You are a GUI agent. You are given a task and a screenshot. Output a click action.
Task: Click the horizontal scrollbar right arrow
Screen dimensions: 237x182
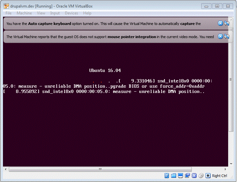(x=225, y=169)
